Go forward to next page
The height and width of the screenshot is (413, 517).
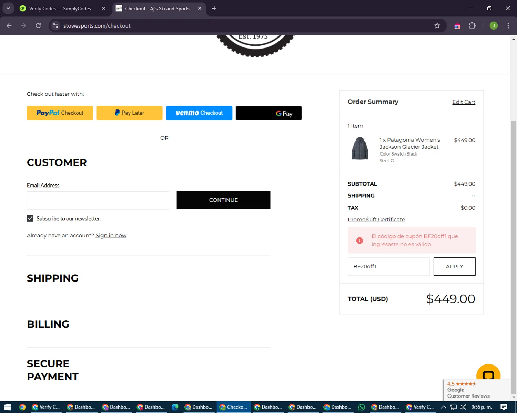pos(23,25)
